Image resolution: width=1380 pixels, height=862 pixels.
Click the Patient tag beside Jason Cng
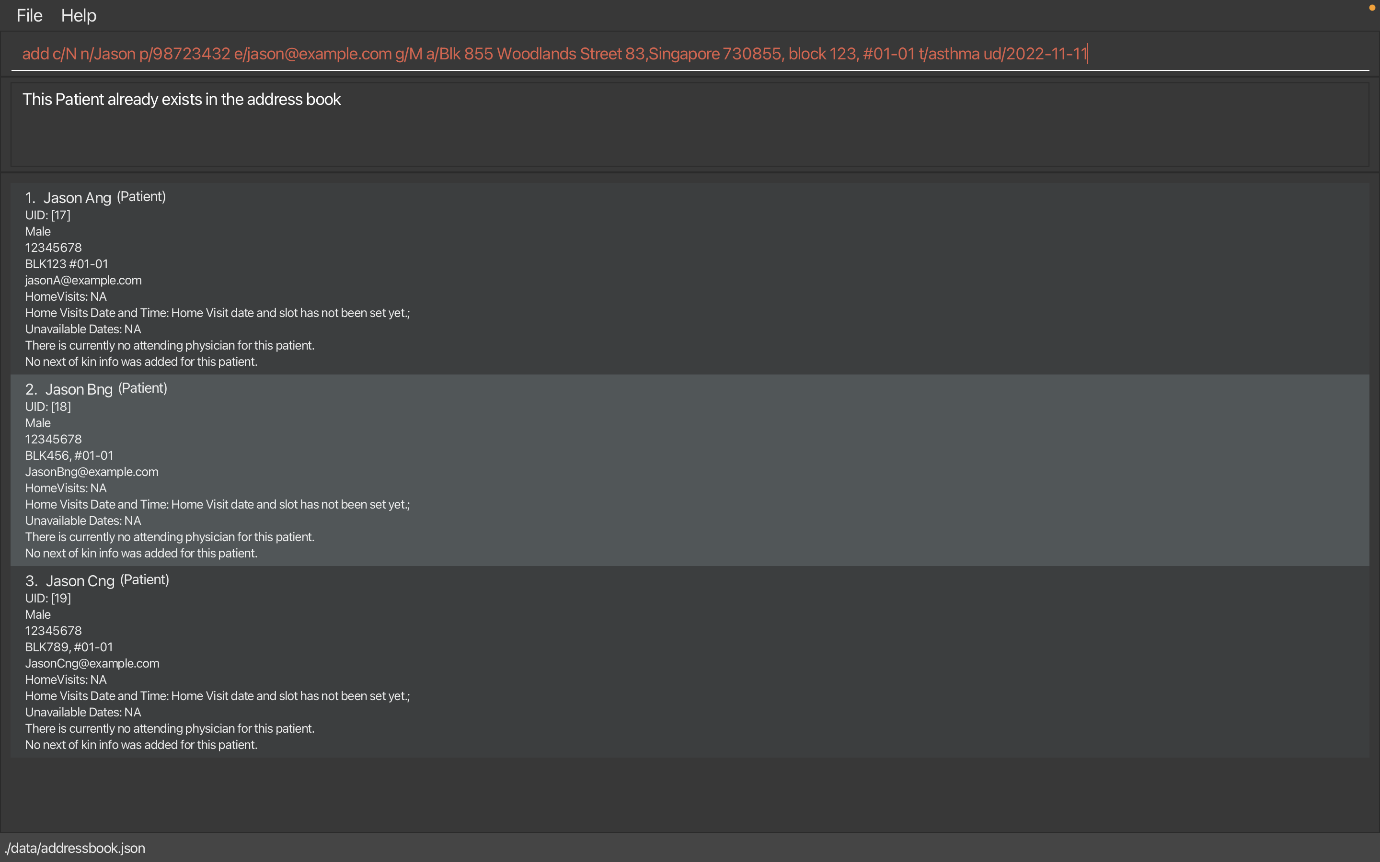[144, 579]
